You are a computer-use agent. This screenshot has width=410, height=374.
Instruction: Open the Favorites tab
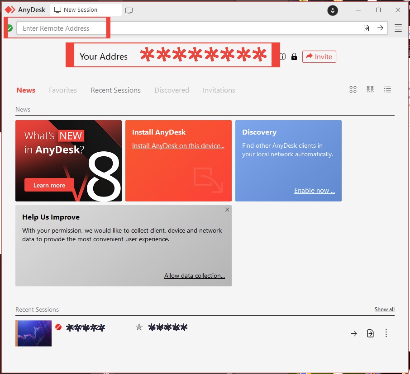coord(63,90)
